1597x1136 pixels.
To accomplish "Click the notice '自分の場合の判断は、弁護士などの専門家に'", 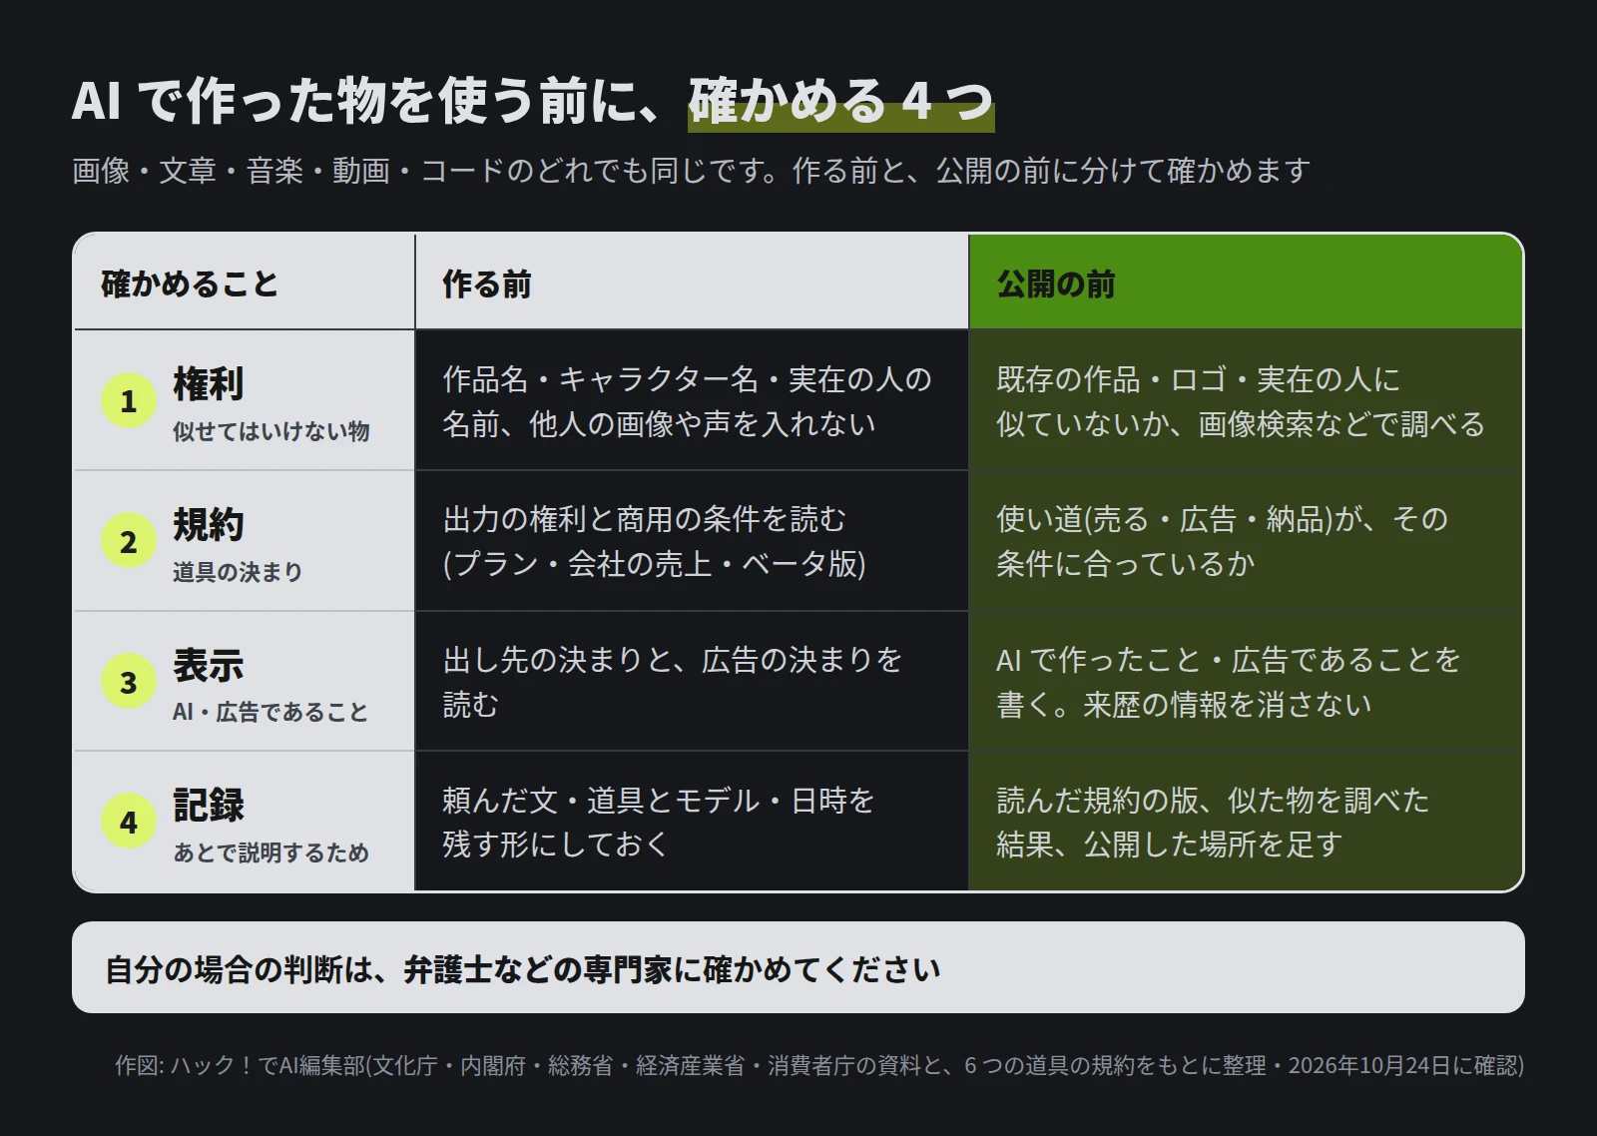I will coord(798,967).
